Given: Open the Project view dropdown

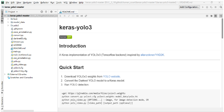Looking at the screenshot, I should tap(13, 12).
